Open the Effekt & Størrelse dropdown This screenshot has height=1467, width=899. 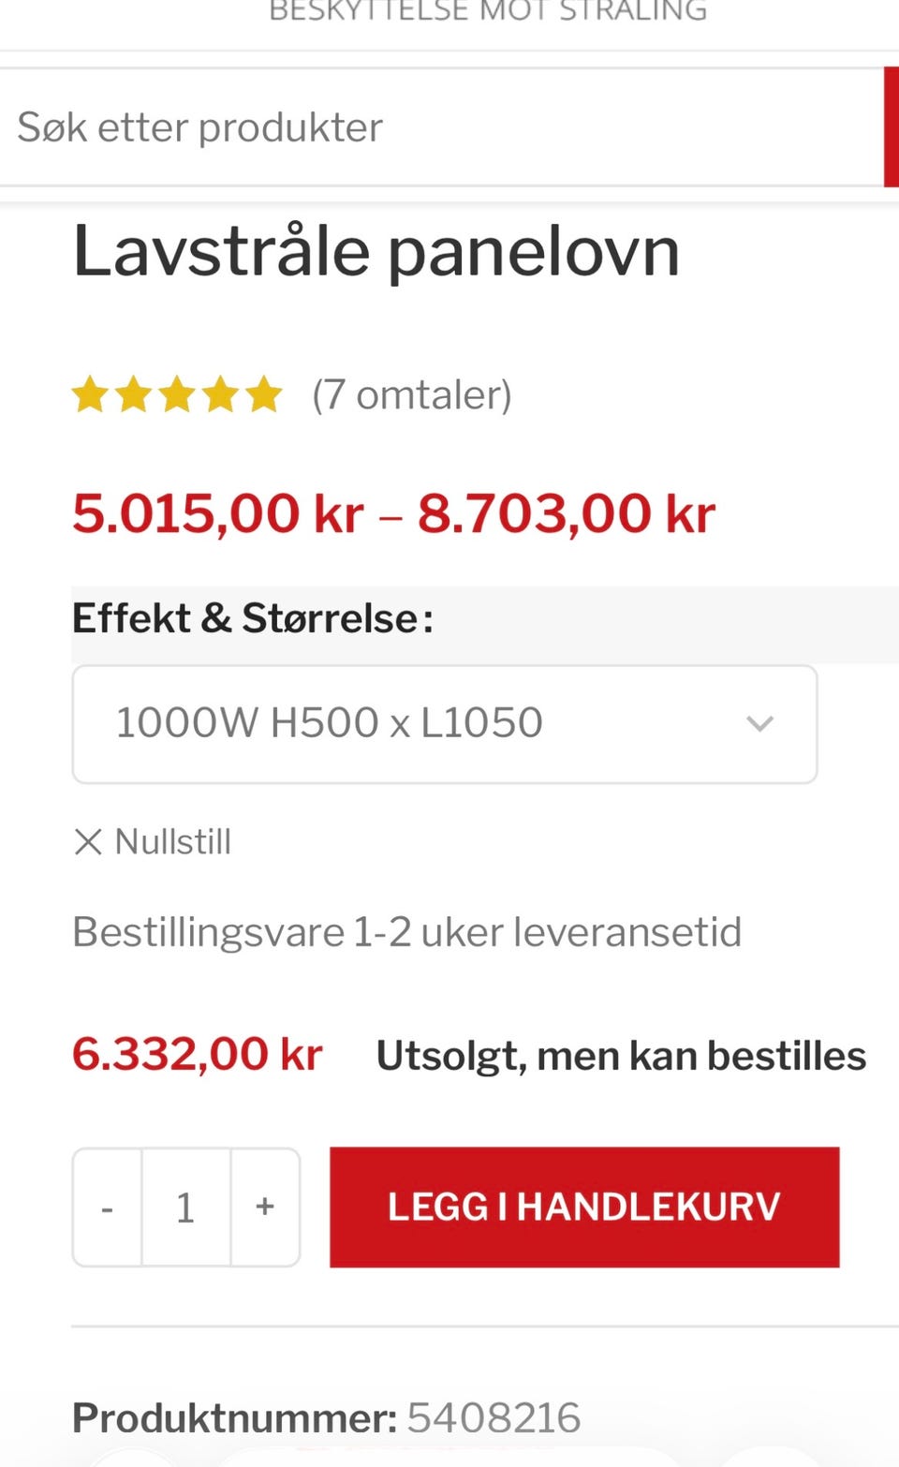point(444,723)
